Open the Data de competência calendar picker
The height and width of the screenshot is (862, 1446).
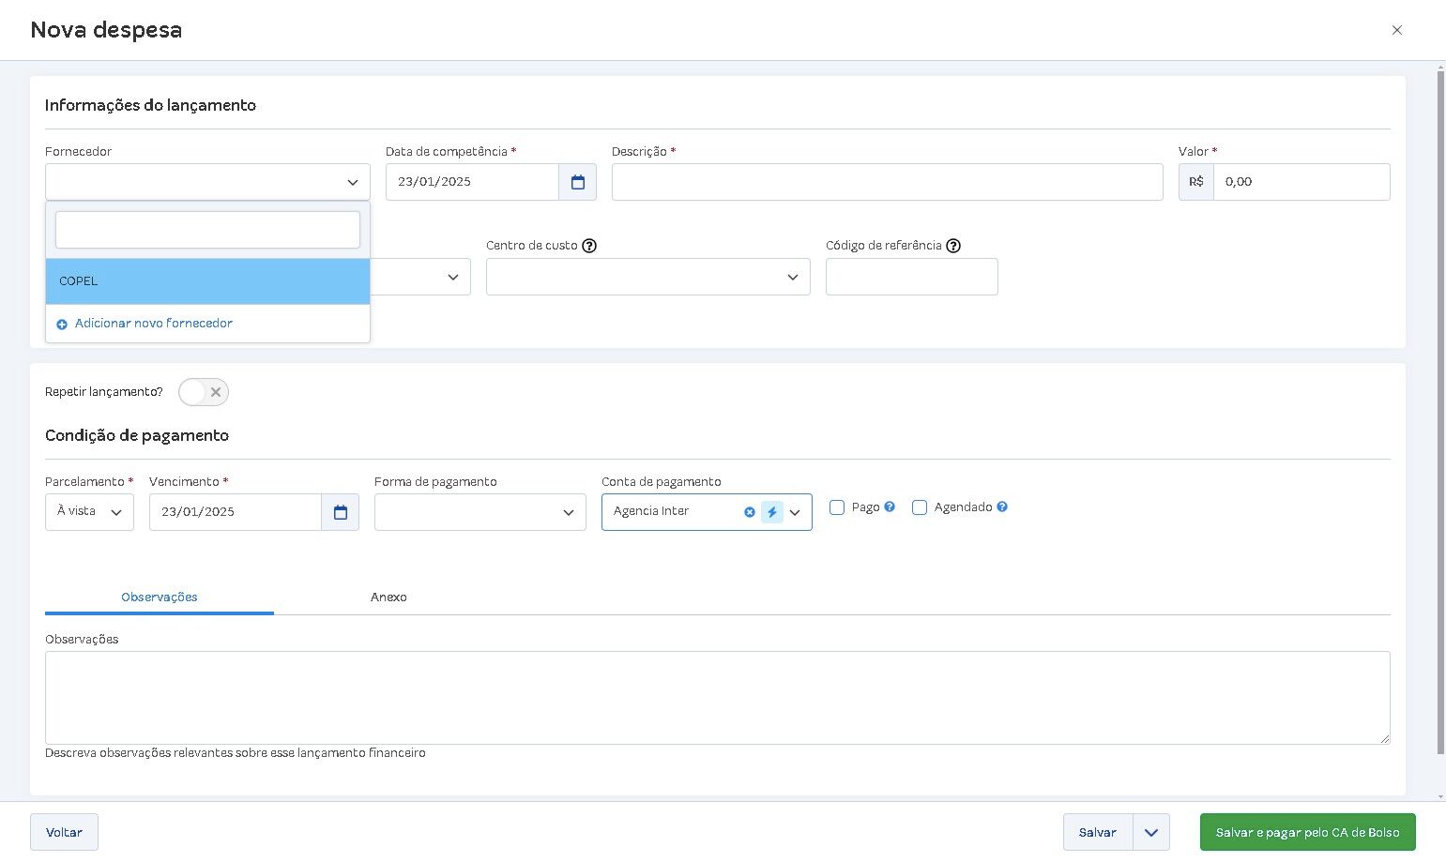tap(578, 182)
